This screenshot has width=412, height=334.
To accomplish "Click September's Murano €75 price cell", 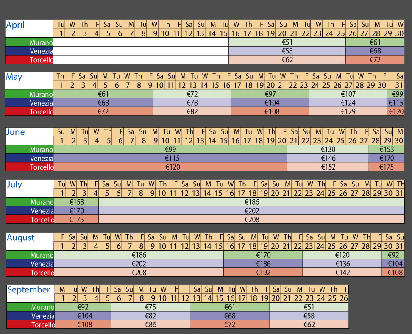I will click(150, 307).
